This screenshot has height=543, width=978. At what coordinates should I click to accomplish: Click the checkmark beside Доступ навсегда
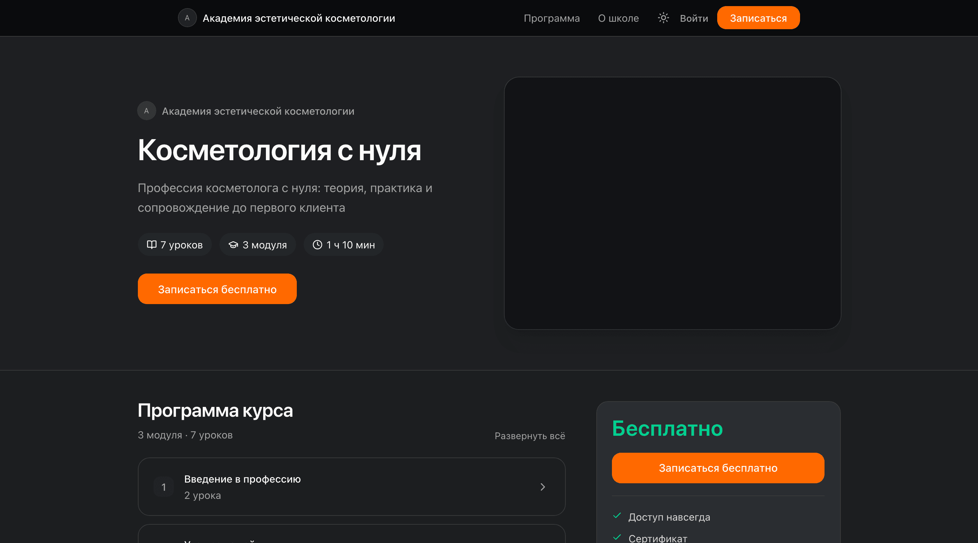tap(617, 516)
